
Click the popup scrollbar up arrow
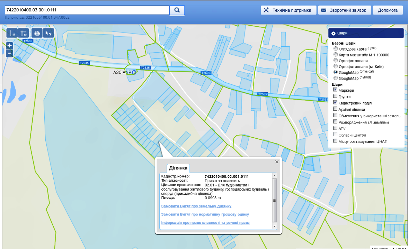275,176
